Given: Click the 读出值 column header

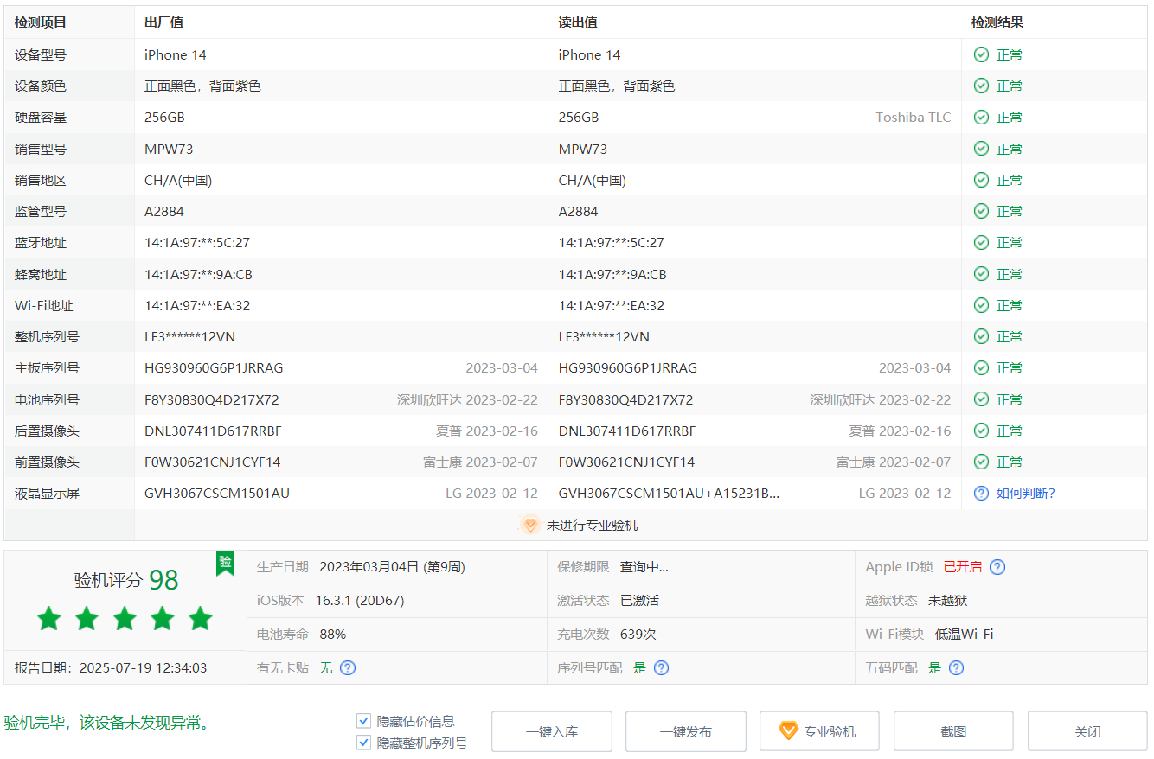Looking at the screenshot, I should pos(578,22).
